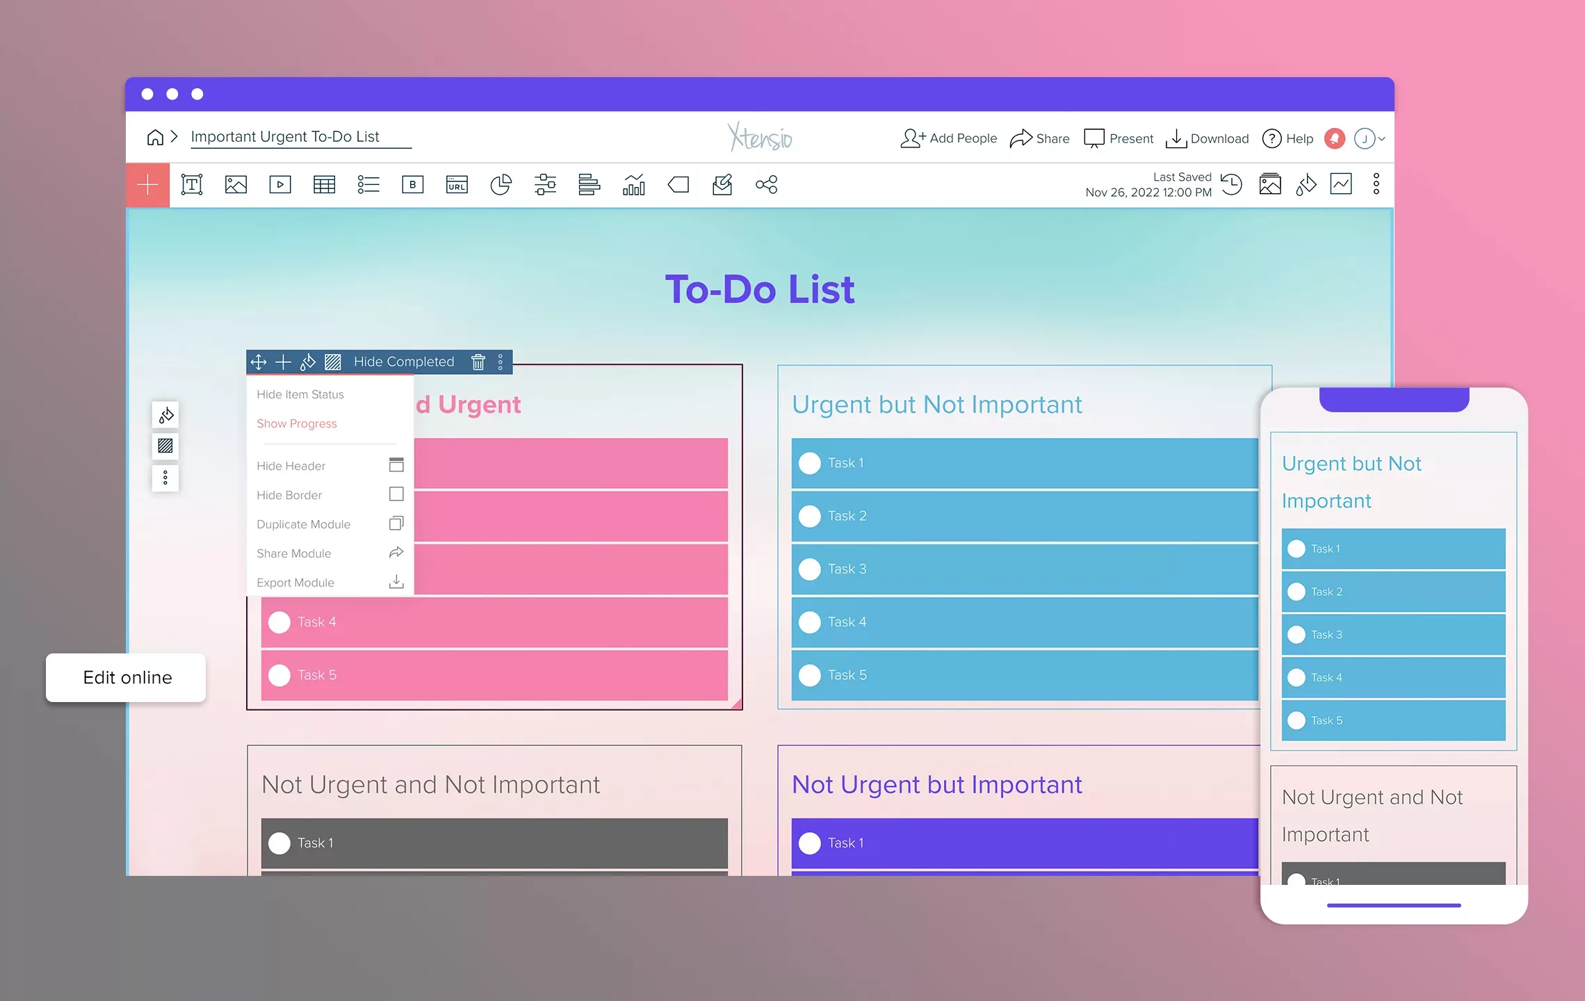This screenshot has height=1001, width=1585.
Task: Click the Edit online button
Action: pyautogui.click(x=127, y=677)
